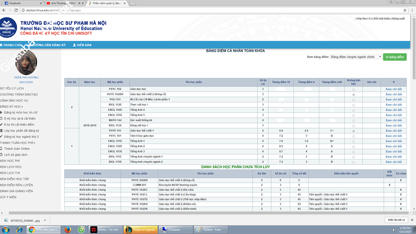This screenshot has height=234, width=416.
Task: Open Firefox from the taskbar
Action: [67, 230]
